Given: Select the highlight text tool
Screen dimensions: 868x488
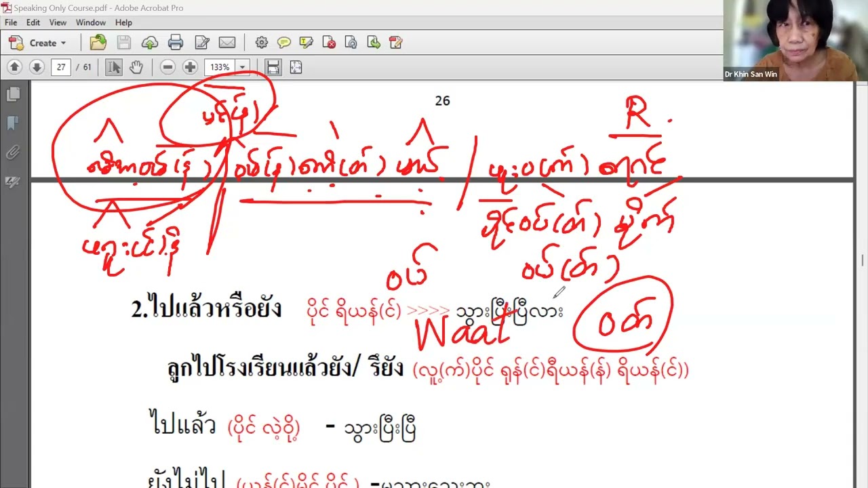Looking at the screenshot, I should pos(307,43).
